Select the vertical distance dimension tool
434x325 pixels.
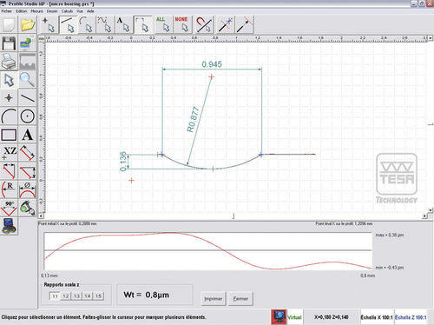(x=28, y=171)
